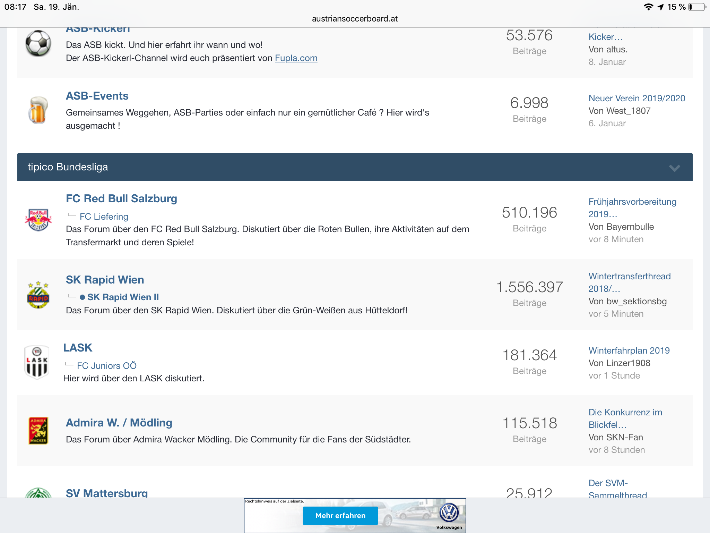Image resolution: width=710 pixels, height=533 pixels.
Task: Tap the austriansoccerboard.at address bar
Action: pyautogui.click(x=355, y=19)
